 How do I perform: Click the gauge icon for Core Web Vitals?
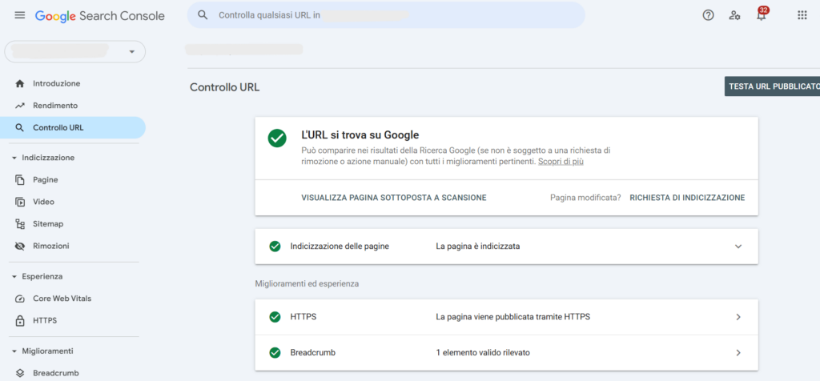pyautogui.click(x=20, y=299)
